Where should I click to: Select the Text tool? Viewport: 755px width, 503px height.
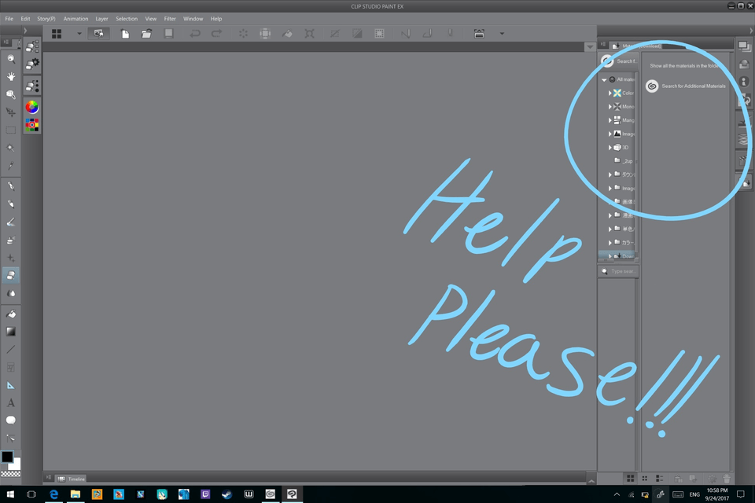point(11,403)
